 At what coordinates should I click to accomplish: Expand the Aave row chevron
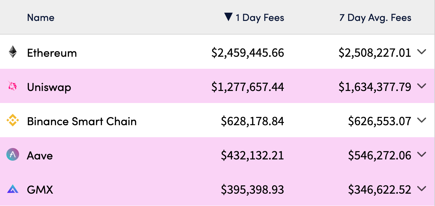[x=422, y=155]
